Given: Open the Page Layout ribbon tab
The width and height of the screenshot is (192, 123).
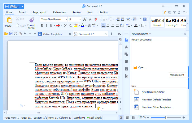Looking at the screenshot, I should click(39, 12).
